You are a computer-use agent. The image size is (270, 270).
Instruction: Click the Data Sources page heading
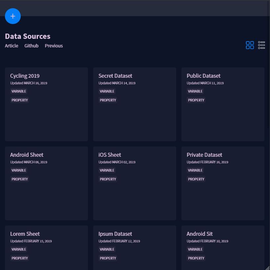(28, 36)
